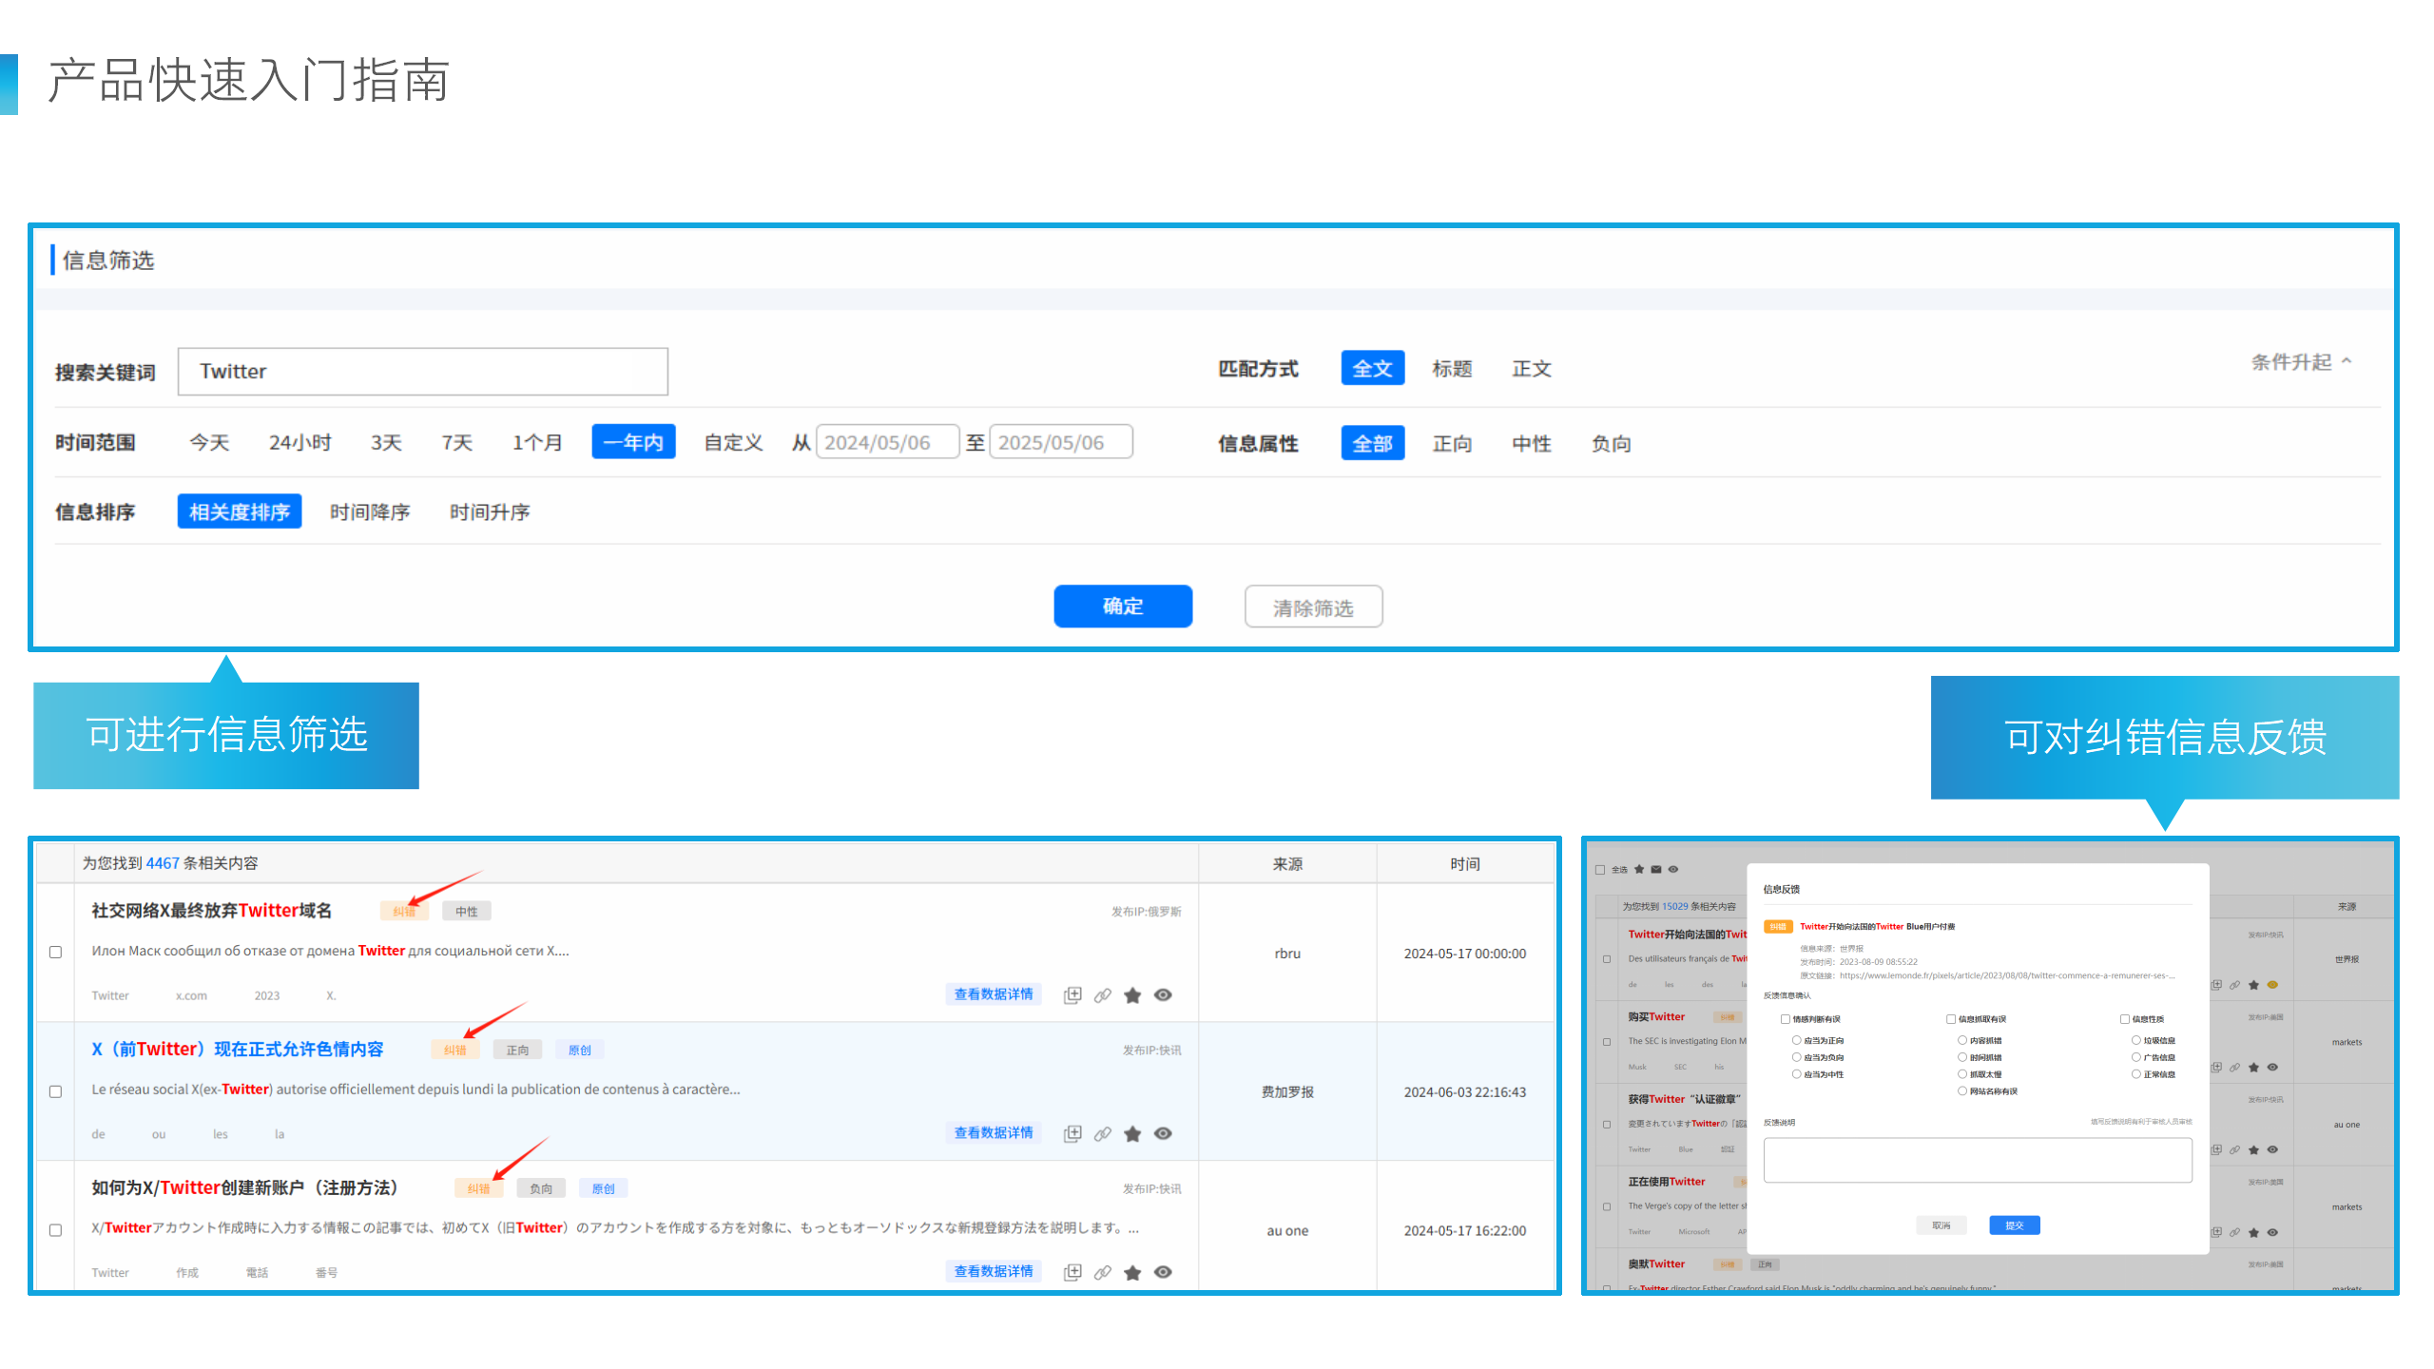Select the 内容抓错 radio option

tap(1962, 1041)
